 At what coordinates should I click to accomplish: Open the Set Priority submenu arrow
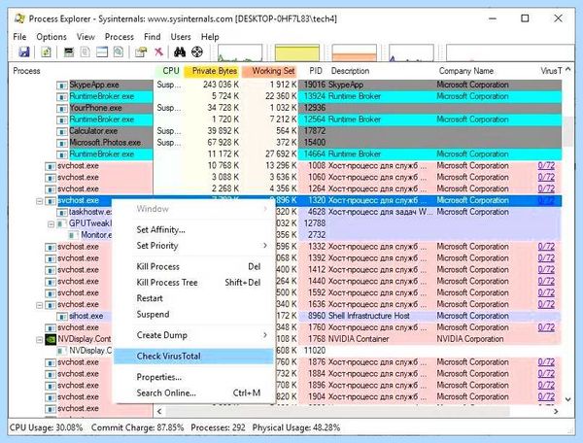(x=265, y=245)
